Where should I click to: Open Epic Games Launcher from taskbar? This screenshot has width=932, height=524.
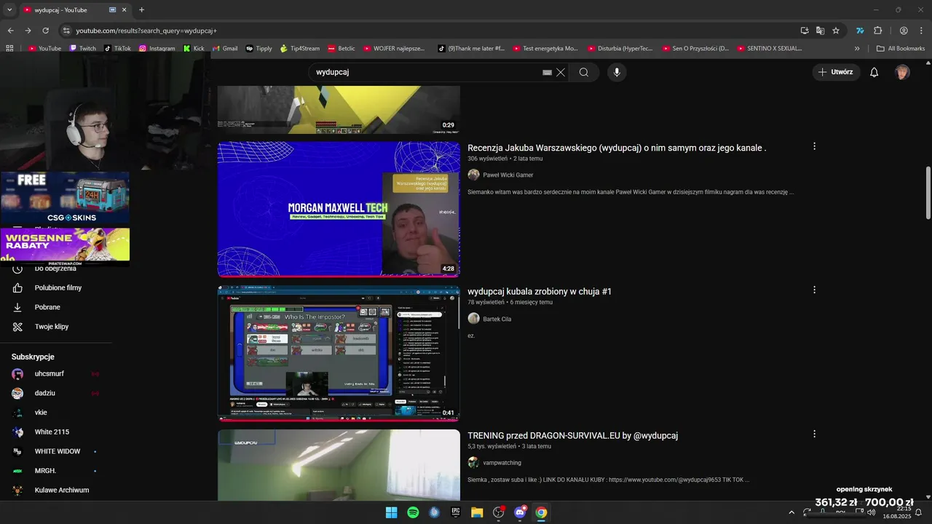click(x=456, y=512)
